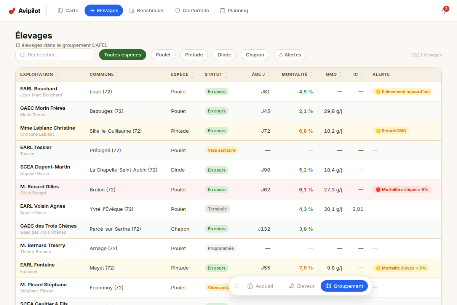Focus the Rechercher search field

pyautogui.click(x=55, y=55)
